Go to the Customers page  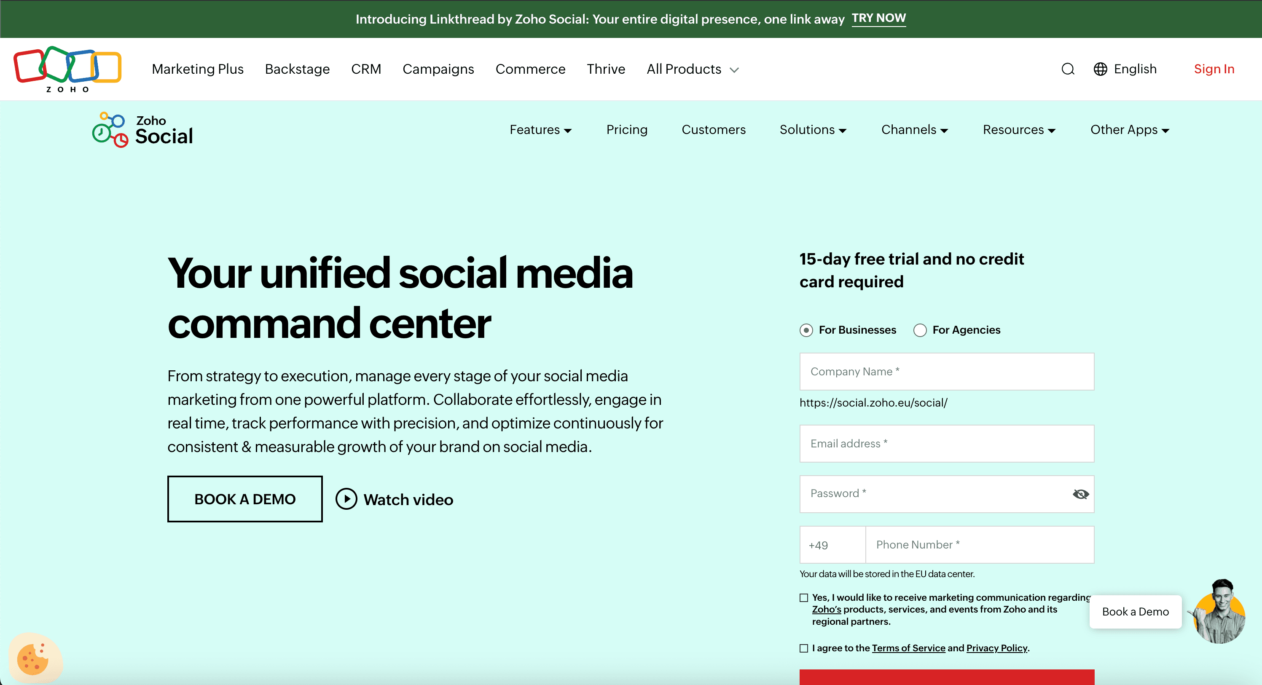[x=713, y=130]
